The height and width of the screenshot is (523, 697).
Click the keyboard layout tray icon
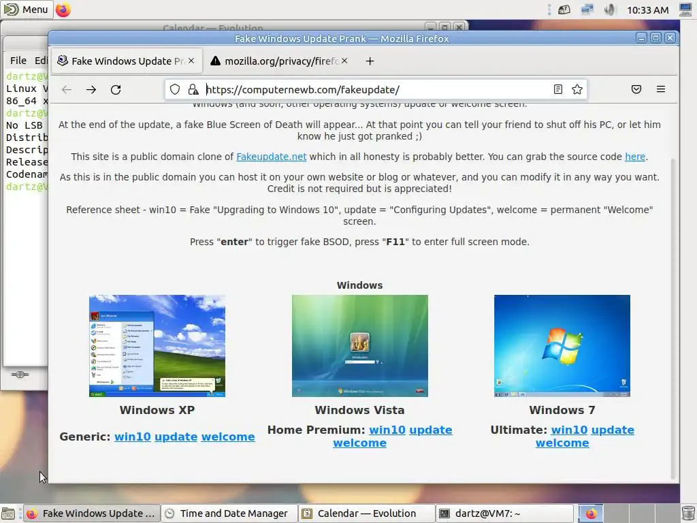(x=564, y=10)
